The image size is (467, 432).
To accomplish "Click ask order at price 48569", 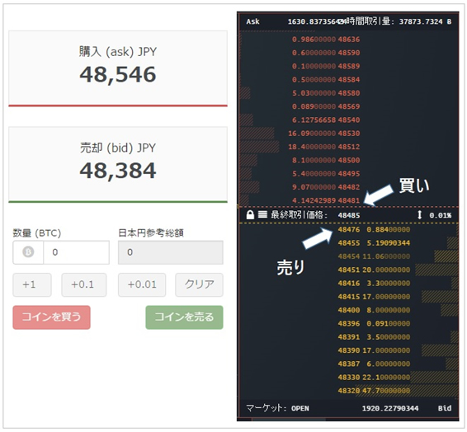I will pos(326,106).
